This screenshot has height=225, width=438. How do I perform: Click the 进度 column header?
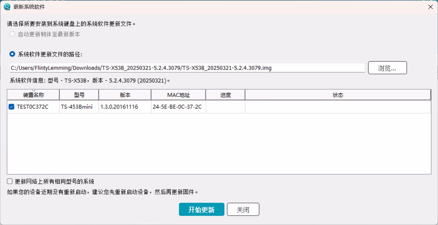226,95
